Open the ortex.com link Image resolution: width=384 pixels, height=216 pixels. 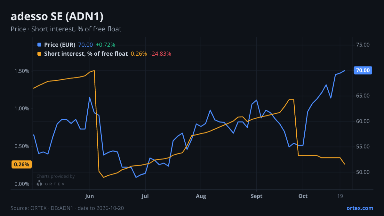click(x=360, y=208)
